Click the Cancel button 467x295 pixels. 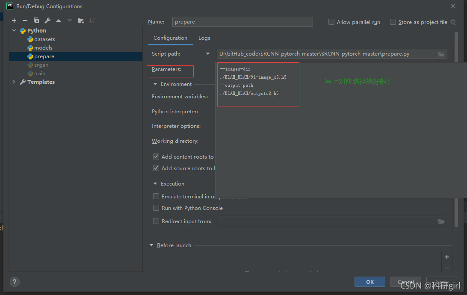(x=406, y=282)
